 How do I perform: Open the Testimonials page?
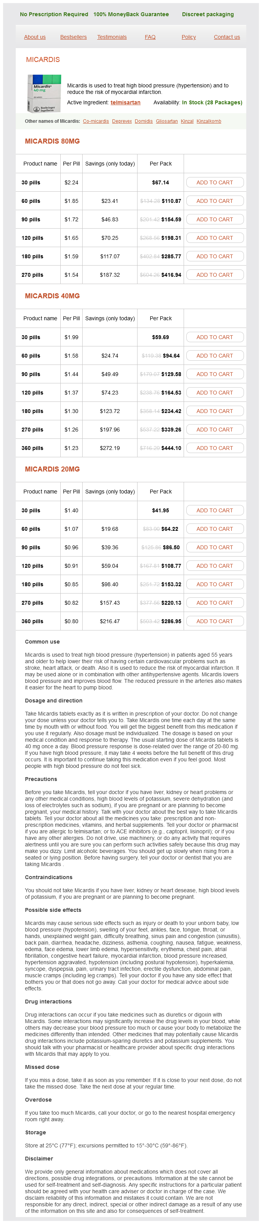coord(112,37)
